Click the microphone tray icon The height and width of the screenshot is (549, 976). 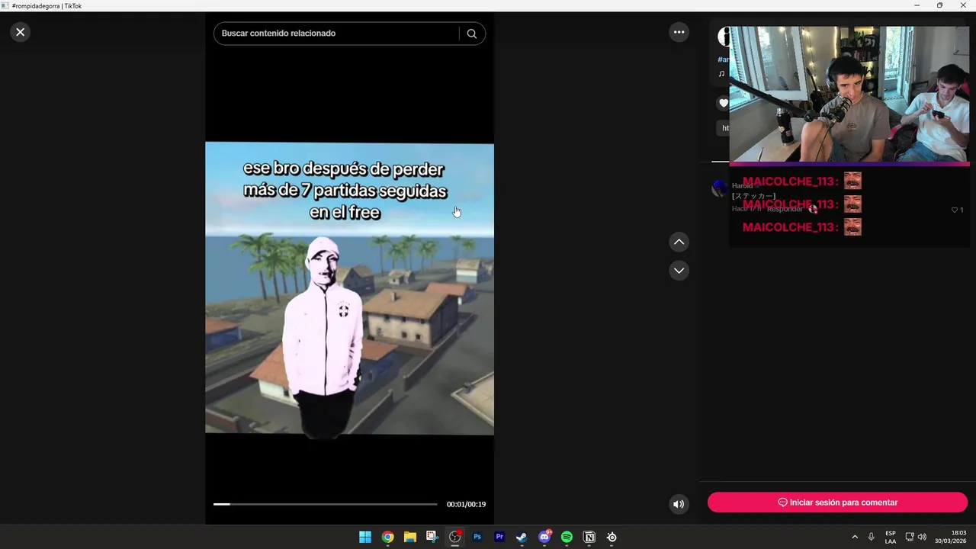[x=871, y=537]
